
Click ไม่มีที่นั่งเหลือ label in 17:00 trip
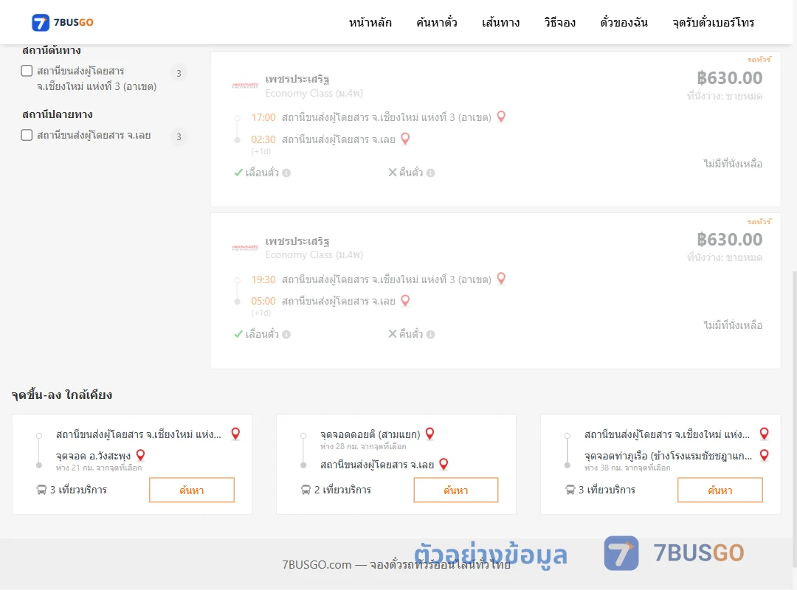(733, 164)
